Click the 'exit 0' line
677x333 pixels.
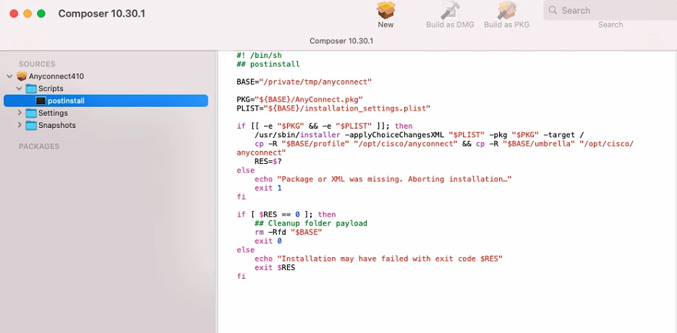click(x=268, y=241)
